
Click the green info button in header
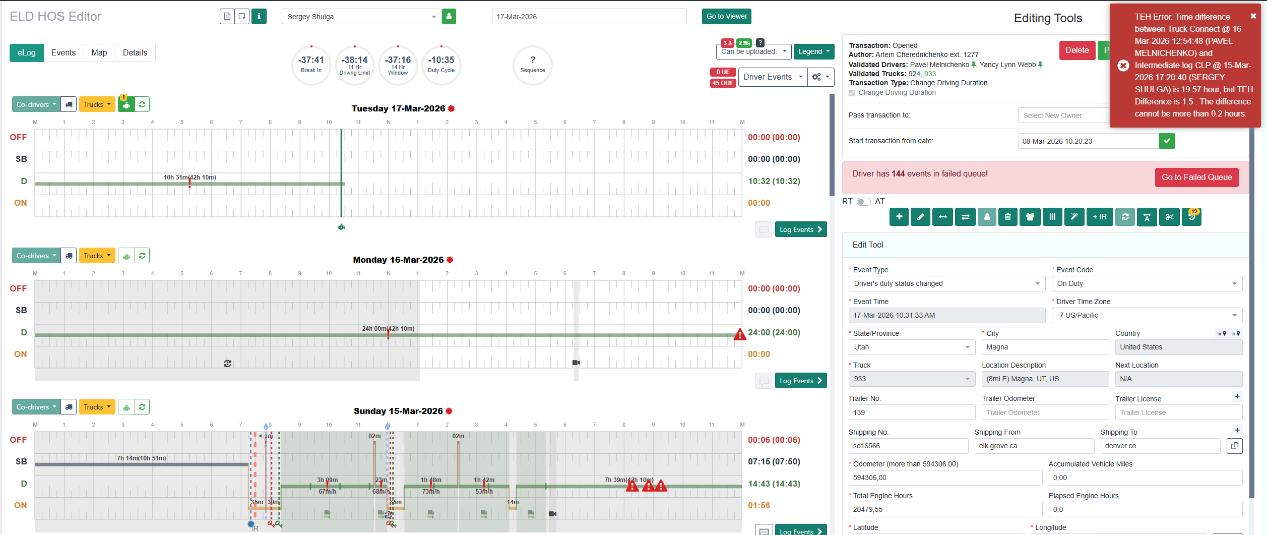[259, 17]
